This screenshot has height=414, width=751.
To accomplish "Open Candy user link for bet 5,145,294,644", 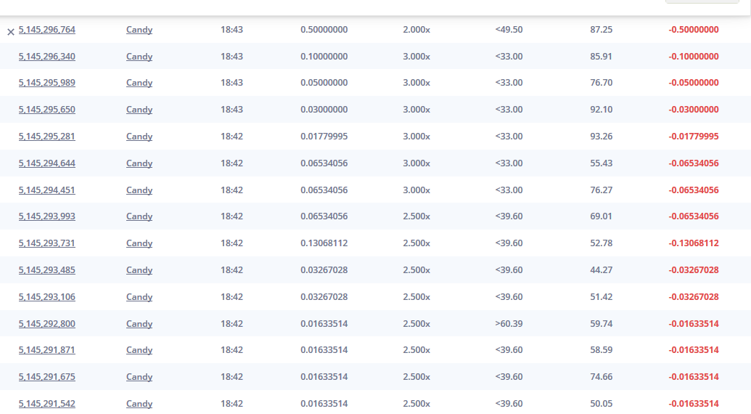I will (139, 163).
